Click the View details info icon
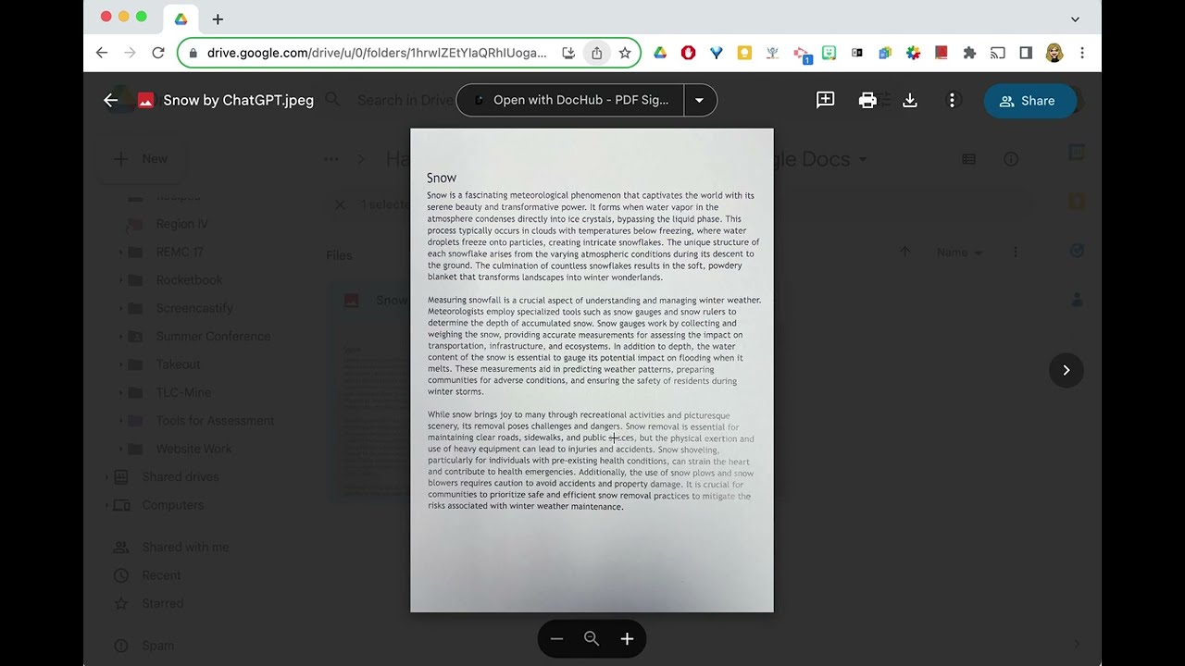The width and height of the screenshot is (1185, 666). (1011, 159)
